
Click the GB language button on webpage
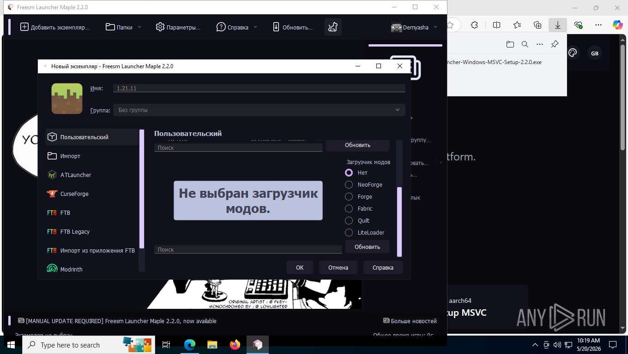(594, 53)
